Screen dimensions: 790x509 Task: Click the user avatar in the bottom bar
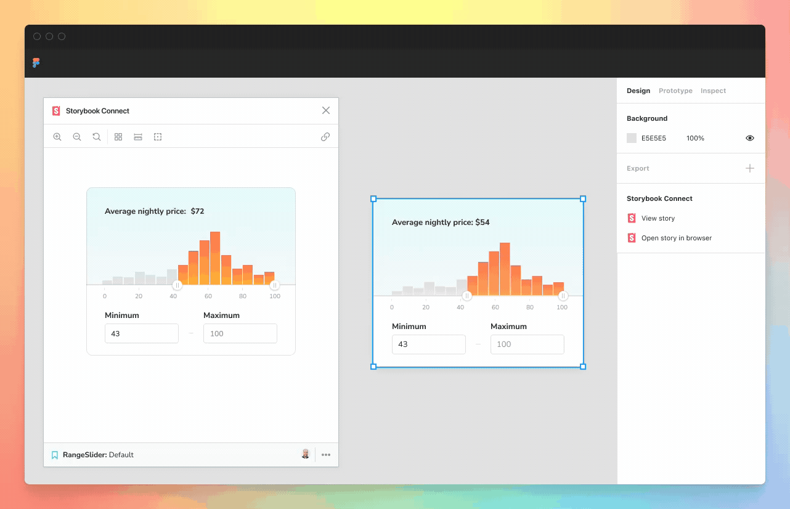(x=305, y=454)
